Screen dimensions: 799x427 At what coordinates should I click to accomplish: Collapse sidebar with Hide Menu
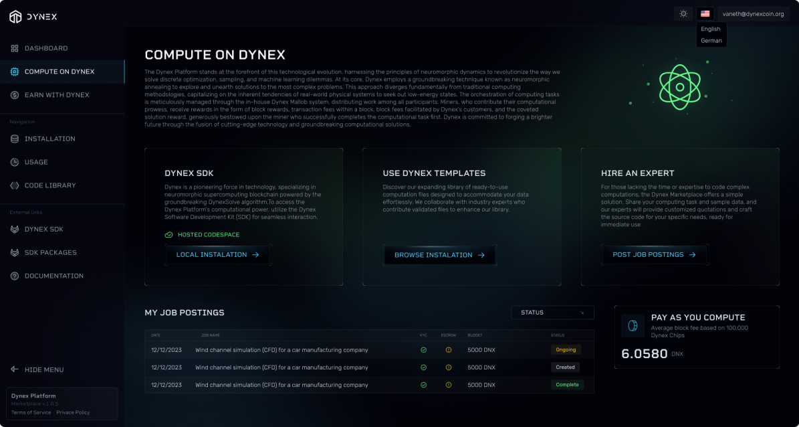click(x=37, y=370)
